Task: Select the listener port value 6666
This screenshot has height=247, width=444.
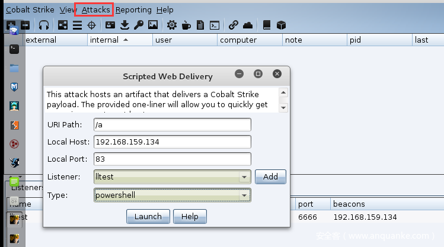Action: 308,217
